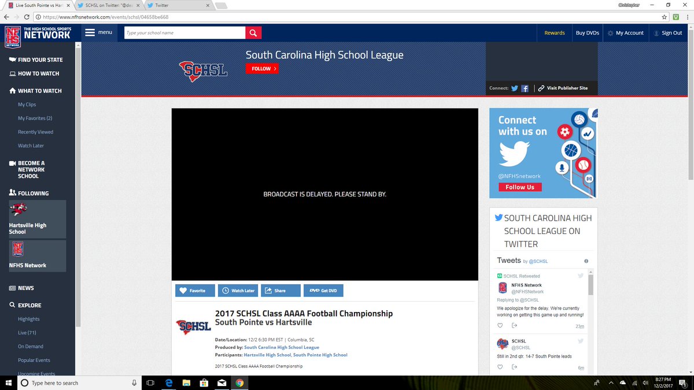
Task: Click Sign Out in the header
Action: 667,33
